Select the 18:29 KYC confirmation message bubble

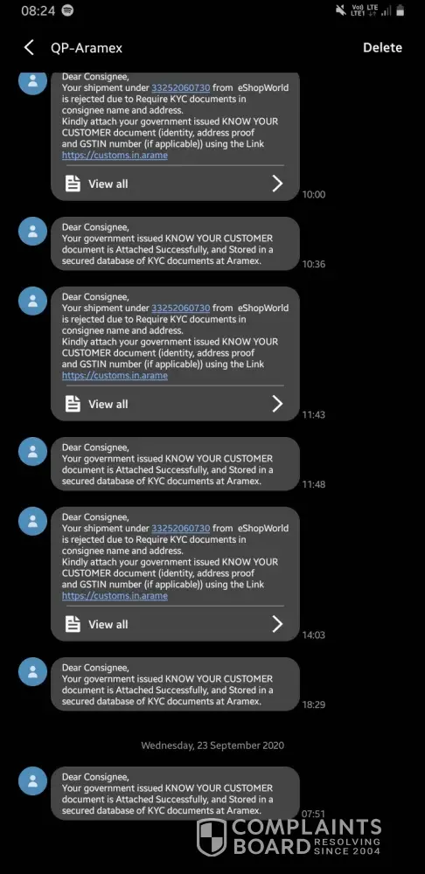pos(175,684)
